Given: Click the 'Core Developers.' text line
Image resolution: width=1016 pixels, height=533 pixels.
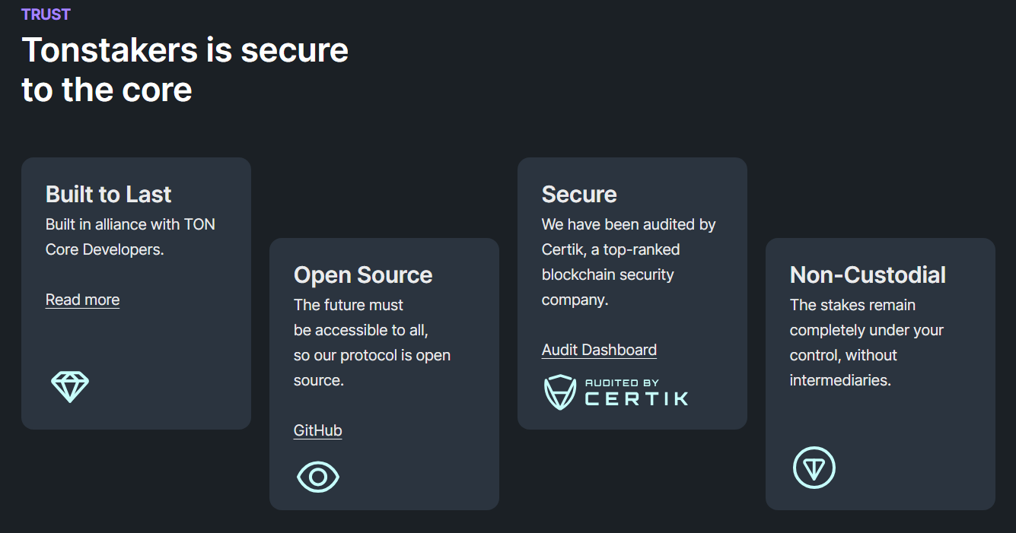Looking at the screenshot, I should click(x=104, y=249).
